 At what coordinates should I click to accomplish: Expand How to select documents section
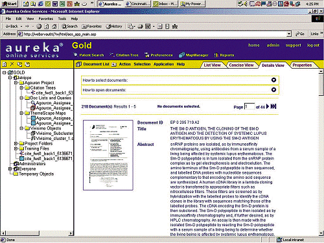tap(273, 80)
